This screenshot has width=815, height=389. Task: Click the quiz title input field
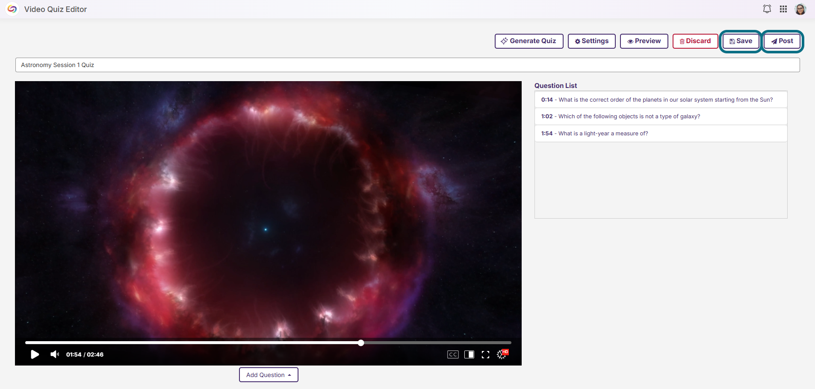point(407,65)
